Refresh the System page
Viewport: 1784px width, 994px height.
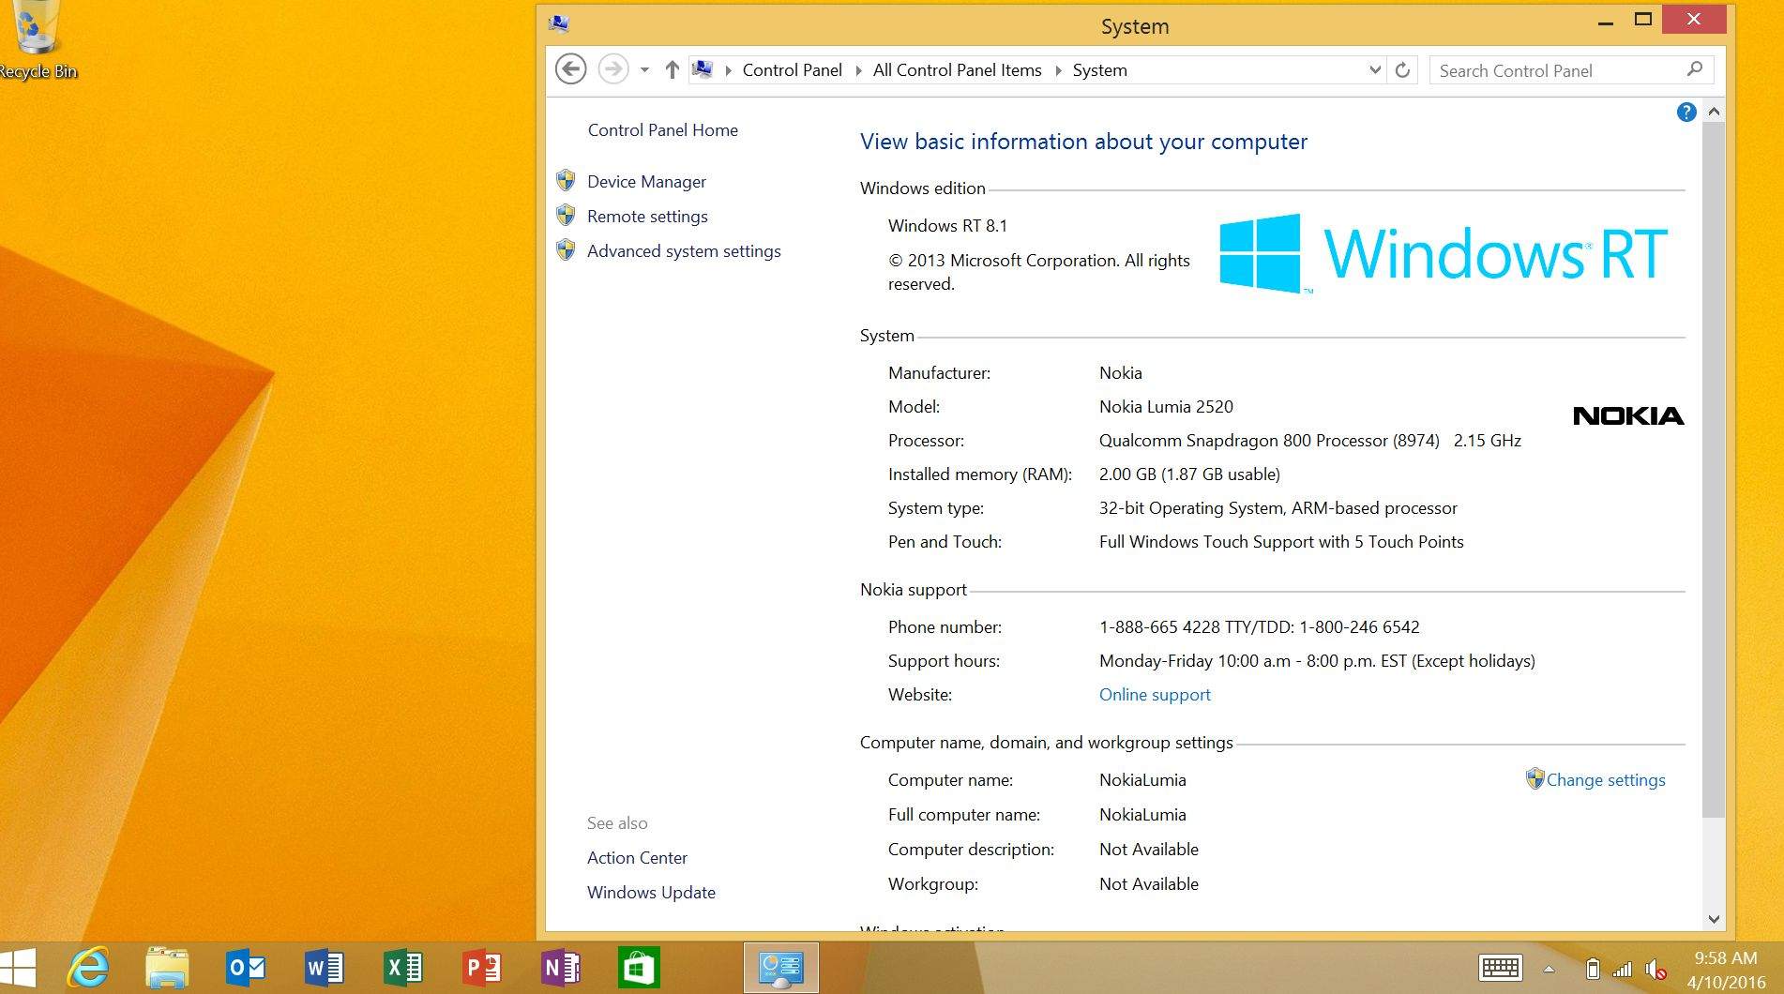coord(1402,70)
